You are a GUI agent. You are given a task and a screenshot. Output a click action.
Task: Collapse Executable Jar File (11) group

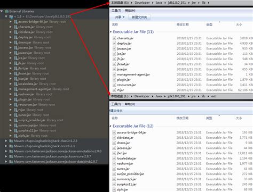[110, 32]
